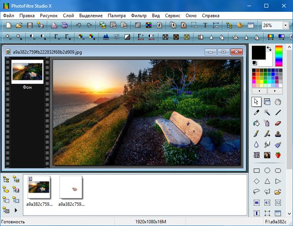Activate the Clone Stamp tool
The height and width of the screenshot is (226, 293).
point(278,134)
